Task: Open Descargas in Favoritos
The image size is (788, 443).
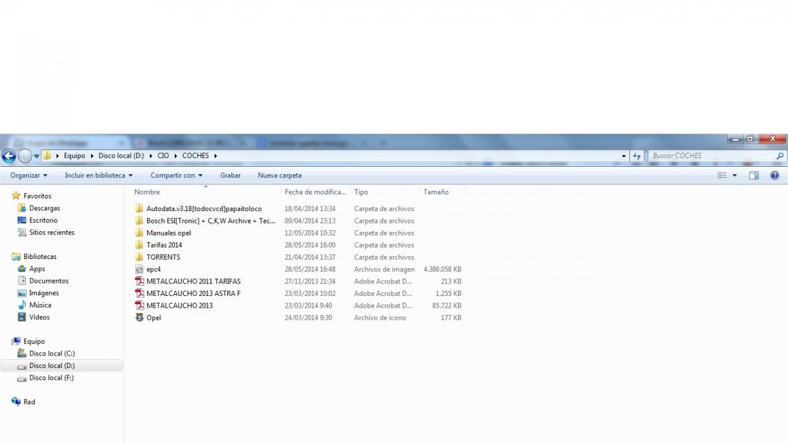Action: tap(44, 209)
